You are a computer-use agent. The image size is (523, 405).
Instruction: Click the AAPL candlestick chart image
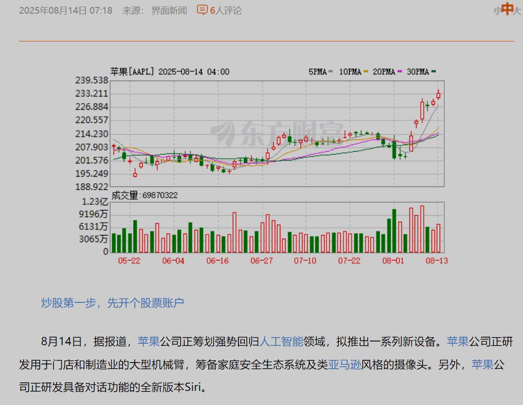click(261, 166)
